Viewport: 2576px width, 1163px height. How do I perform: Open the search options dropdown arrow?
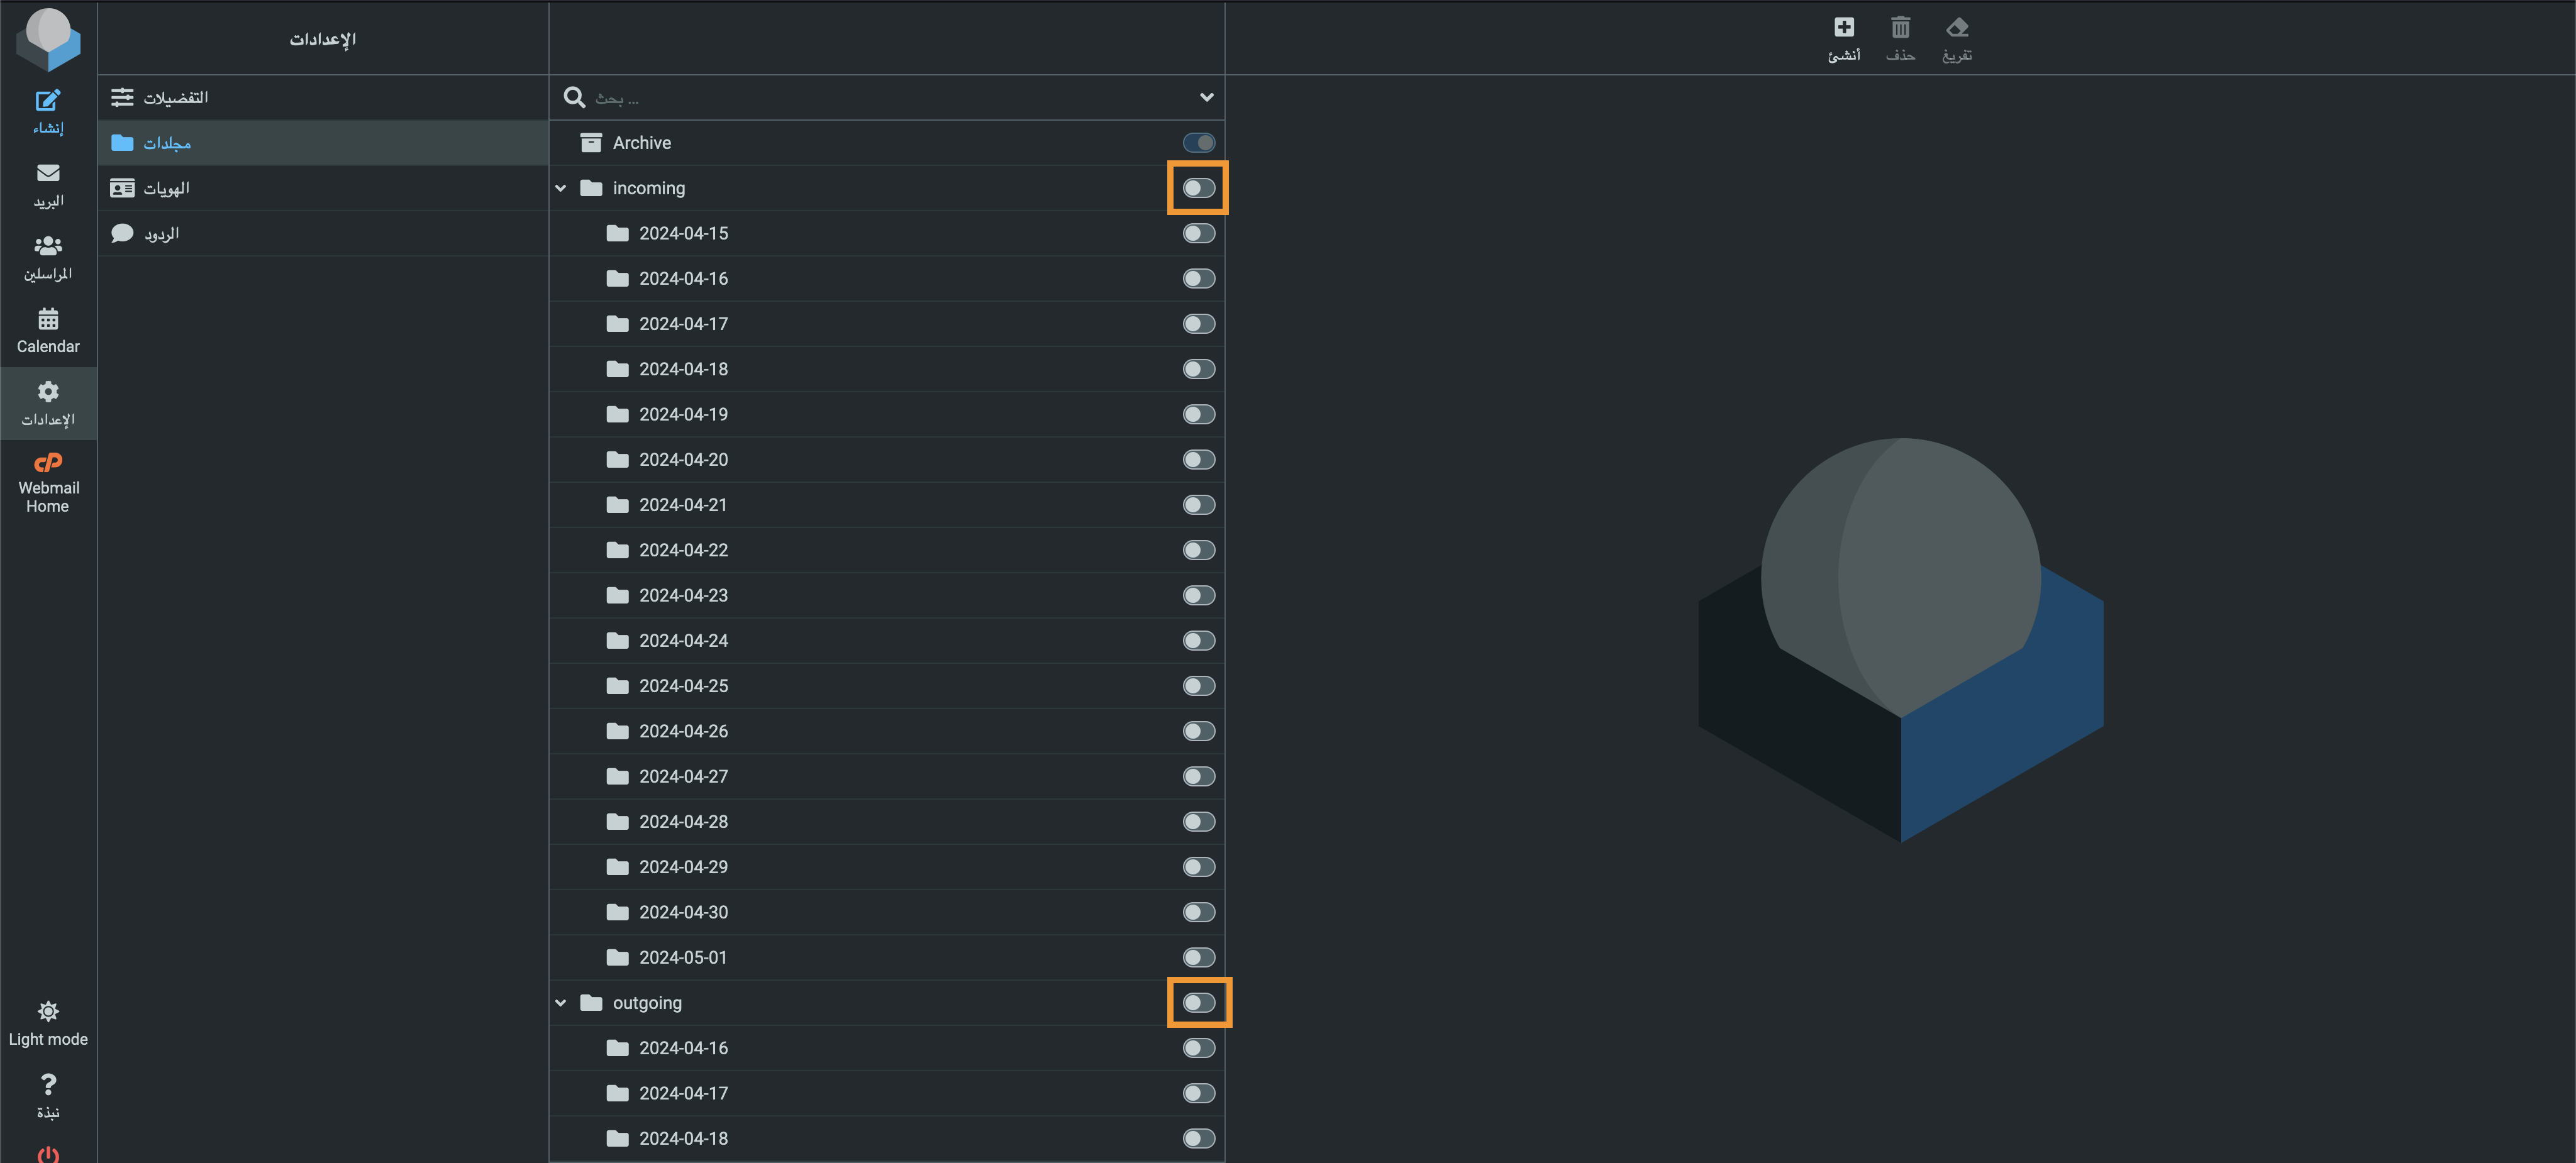[x=1206, y=98]
